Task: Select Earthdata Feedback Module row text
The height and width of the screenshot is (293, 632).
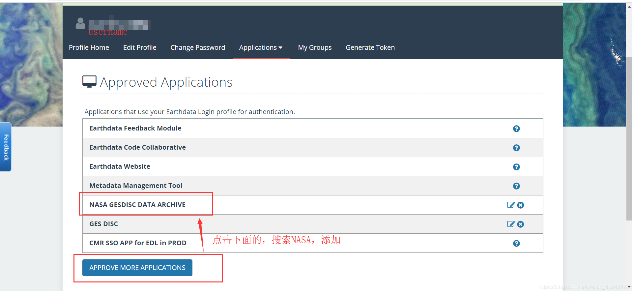Action: [x=135, y=128]
